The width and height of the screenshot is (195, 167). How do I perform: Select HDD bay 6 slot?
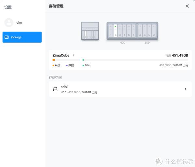point(134,31)
